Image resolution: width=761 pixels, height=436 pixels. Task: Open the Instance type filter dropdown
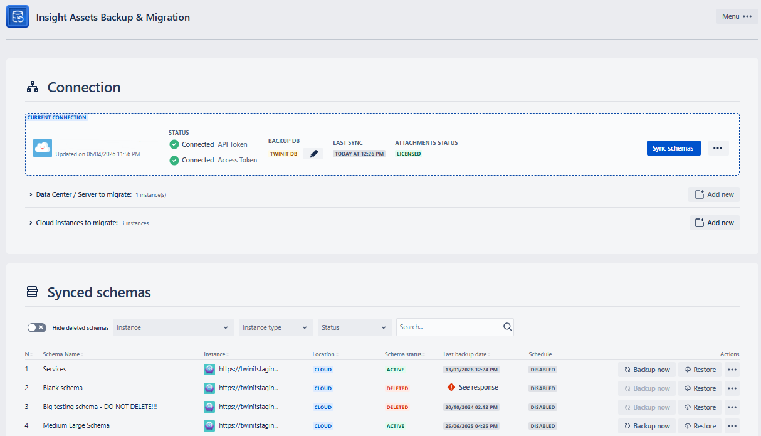276,327
